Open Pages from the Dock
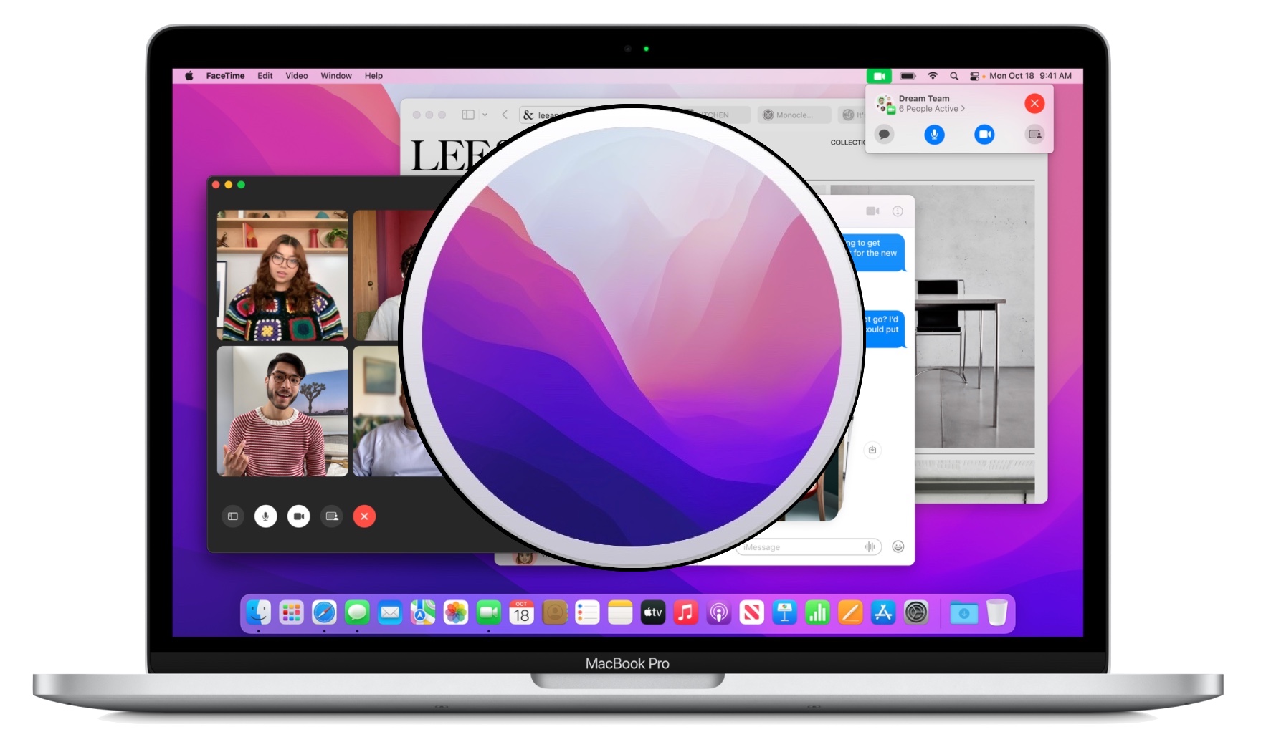Viewport: 1266px width, 732px height. (x=850, y=613)
